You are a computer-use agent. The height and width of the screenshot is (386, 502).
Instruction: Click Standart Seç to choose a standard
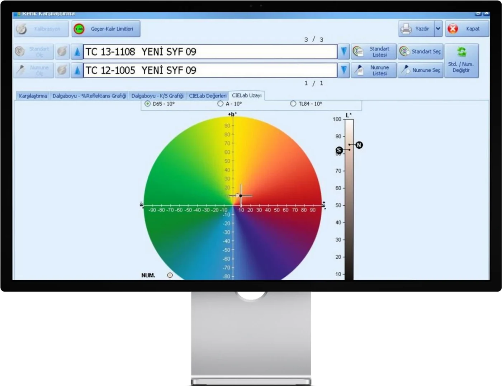(420, 52)
